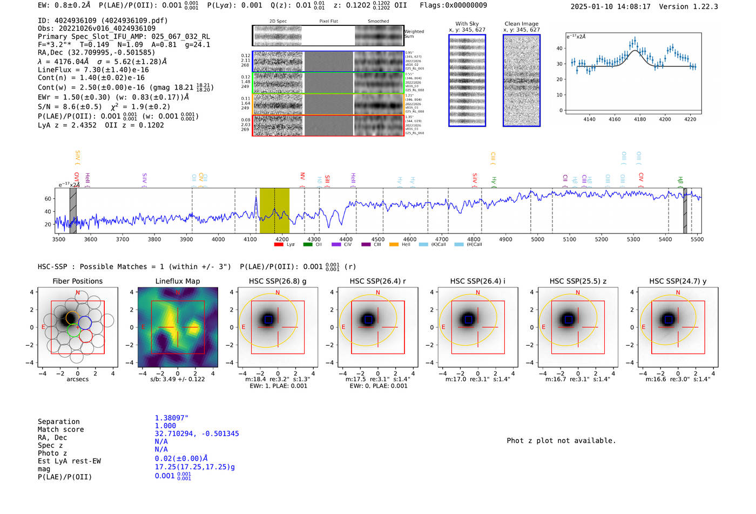Click the HSC-SSP Possible Matches heading
This screenshot has width=756, height=514.
pos(134,266)
